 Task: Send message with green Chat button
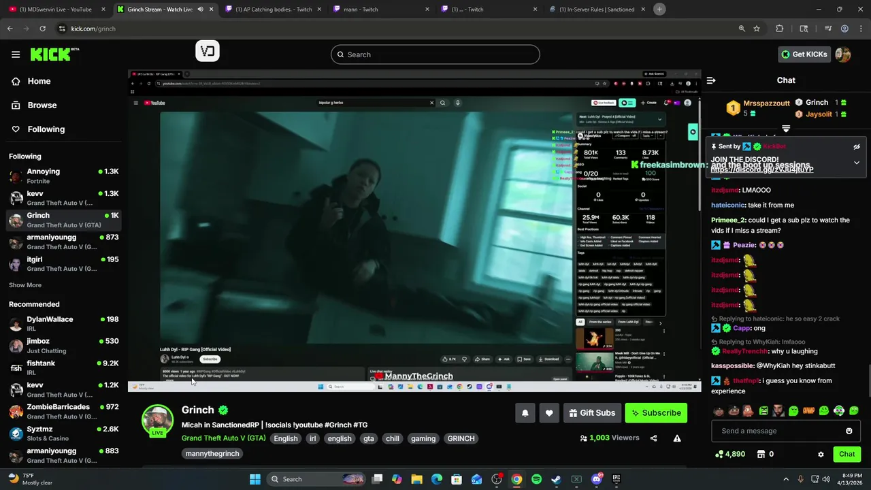point(847,454)
